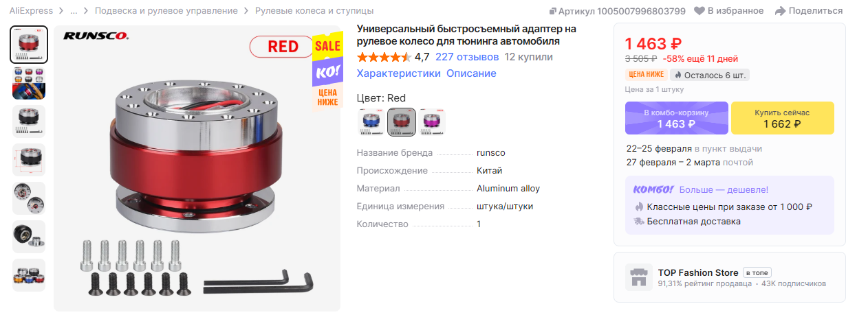857x317 pixels.
Task: Click the SALE badge on product image
Action: [327, 47]
